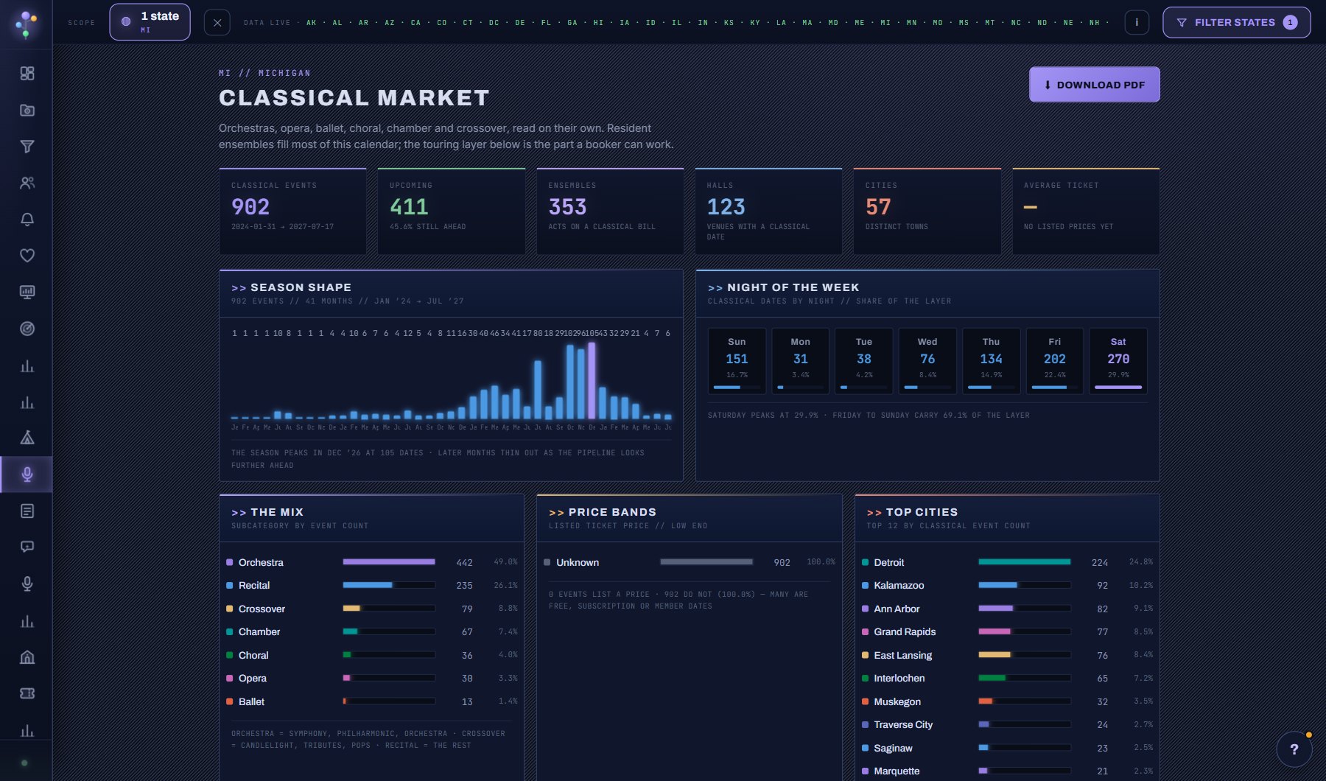Image resolution: width=1326 pixels, height=781 pixels.
Task: Click the Chamber row in The Mix
Action: point(372,631)
